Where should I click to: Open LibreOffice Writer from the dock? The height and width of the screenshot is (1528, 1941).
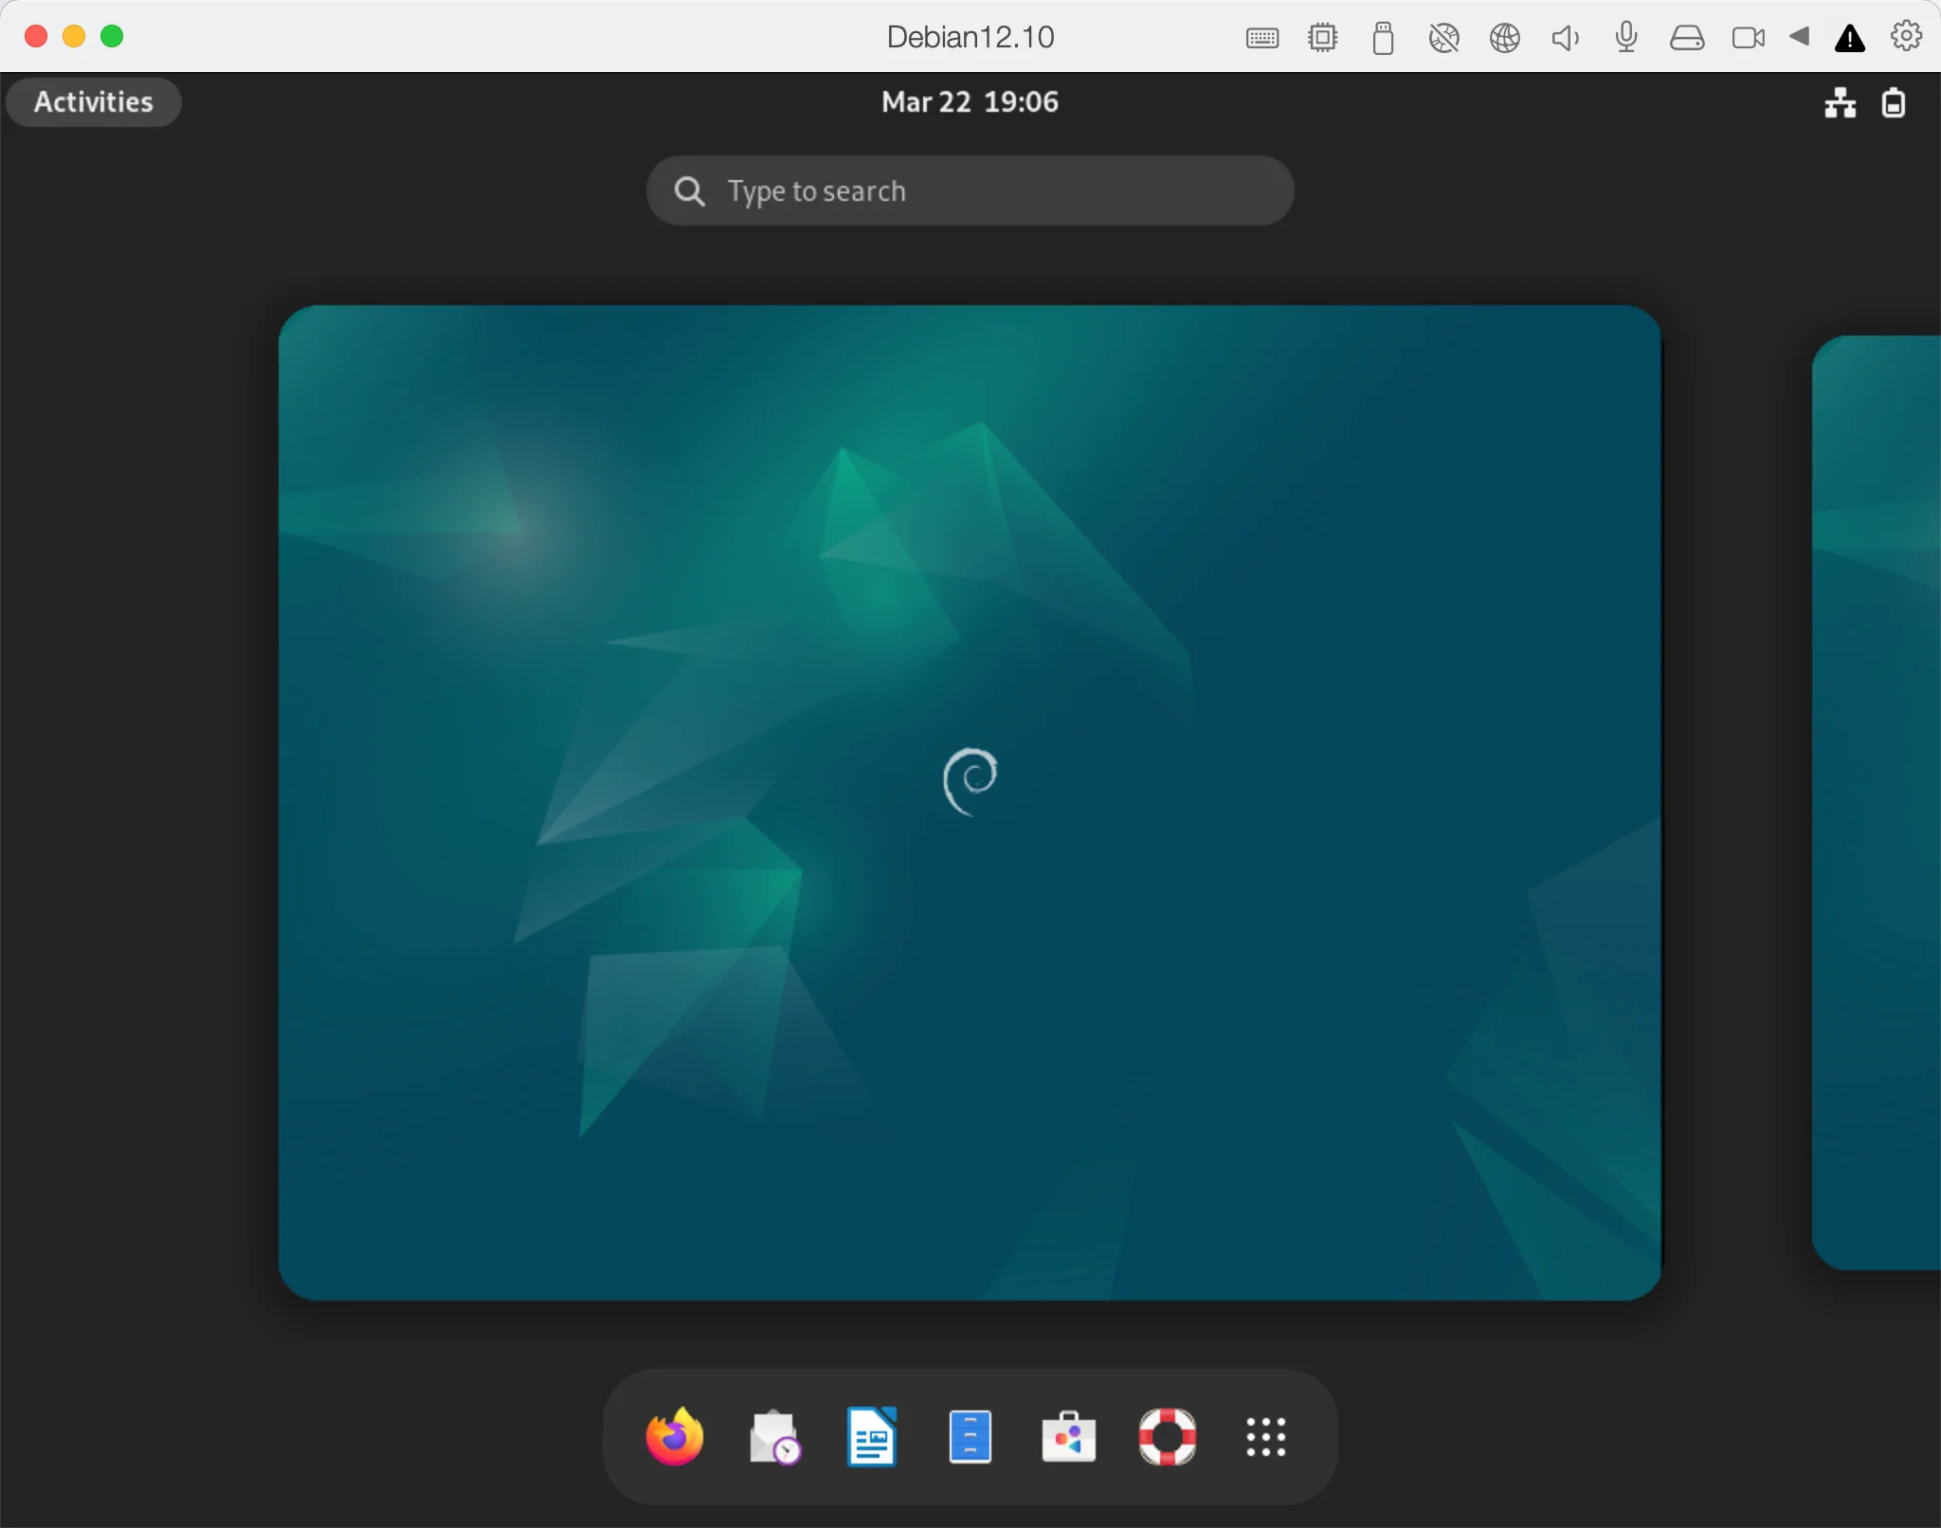tap(872, 1437)
